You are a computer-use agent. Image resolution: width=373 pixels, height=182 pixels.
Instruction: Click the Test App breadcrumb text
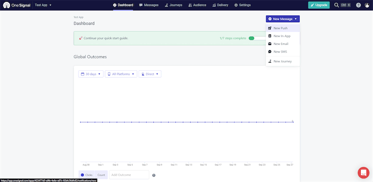tap(79, 17)
